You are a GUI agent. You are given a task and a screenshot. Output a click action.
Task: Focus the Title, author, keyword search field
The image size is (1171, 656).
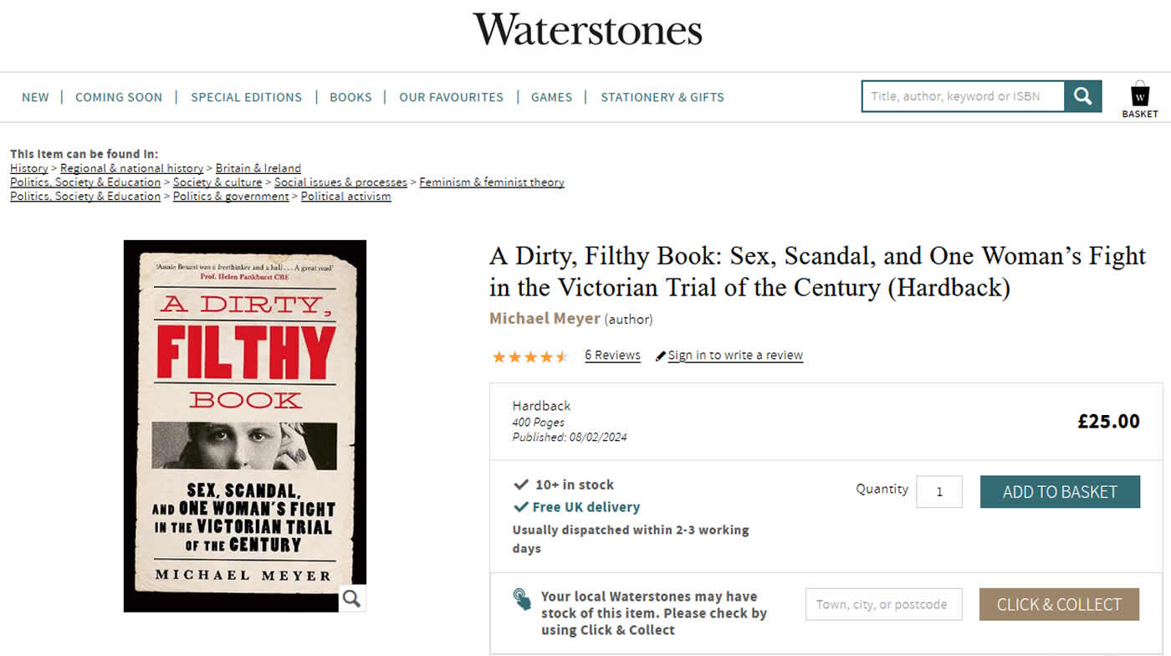963,96
